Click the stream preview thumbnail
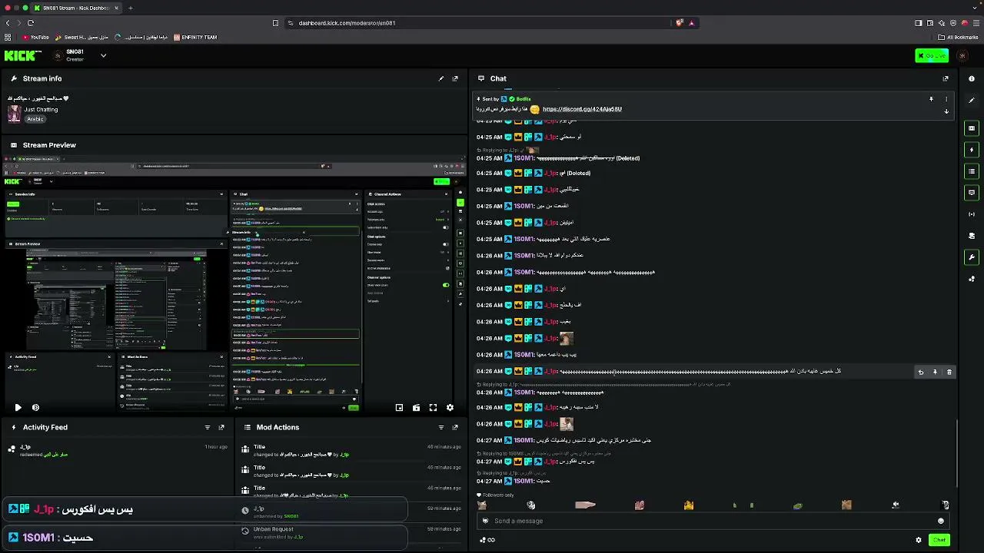The width and height of the screenshot is (984, 553). click(x=234, y=284)
